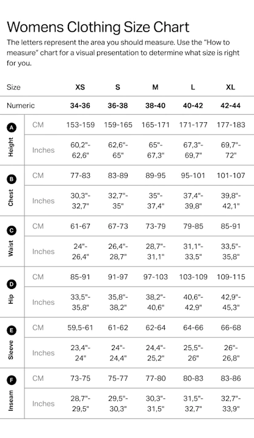The height and width of the screenshot is (438, 254).
Task: Click the circled E Sleeve icon
Action: point(12,330)
